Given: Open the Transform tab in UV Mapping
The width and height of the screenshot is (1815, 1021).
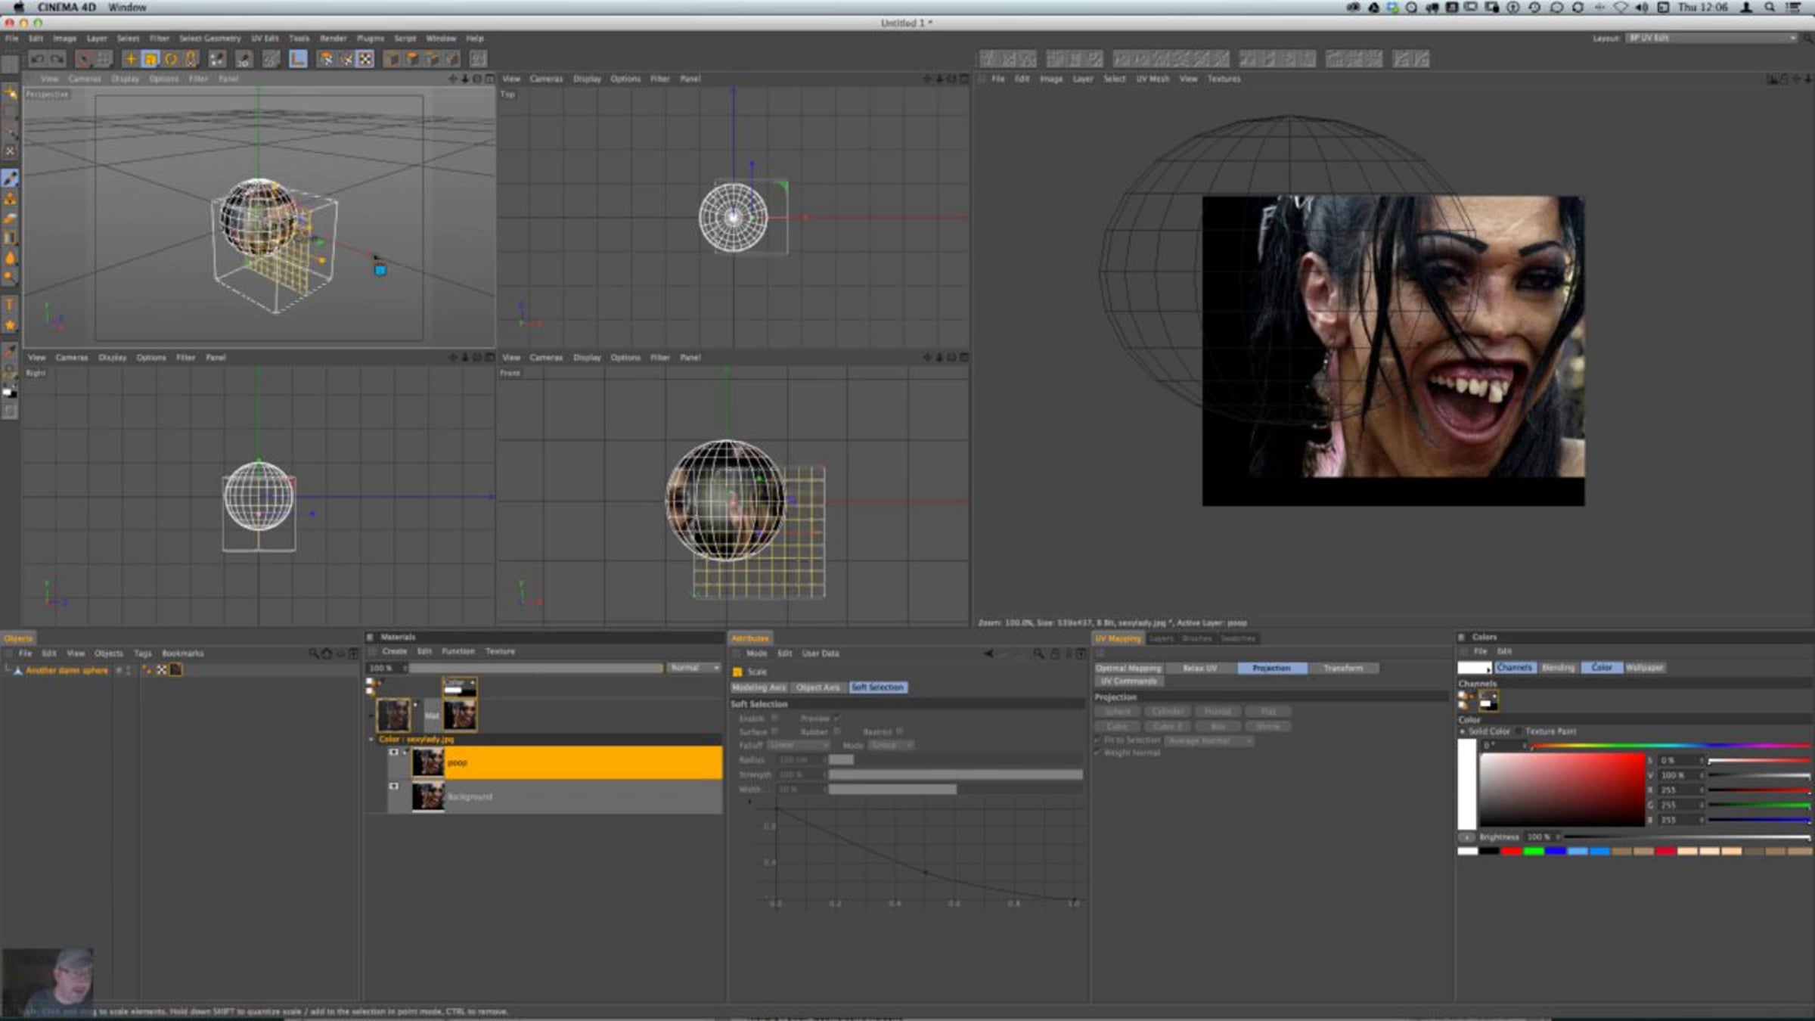Looking at the screenshot, I should pos(1343,669).
